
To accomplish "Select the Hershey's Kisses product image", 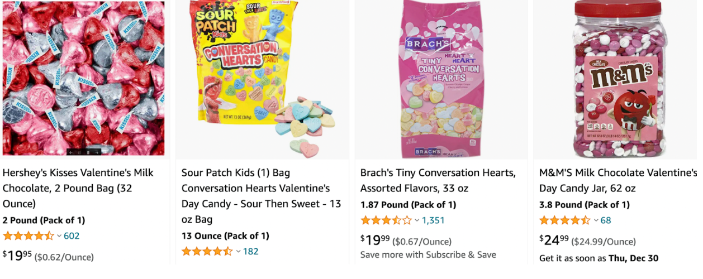I will (84, 78).
